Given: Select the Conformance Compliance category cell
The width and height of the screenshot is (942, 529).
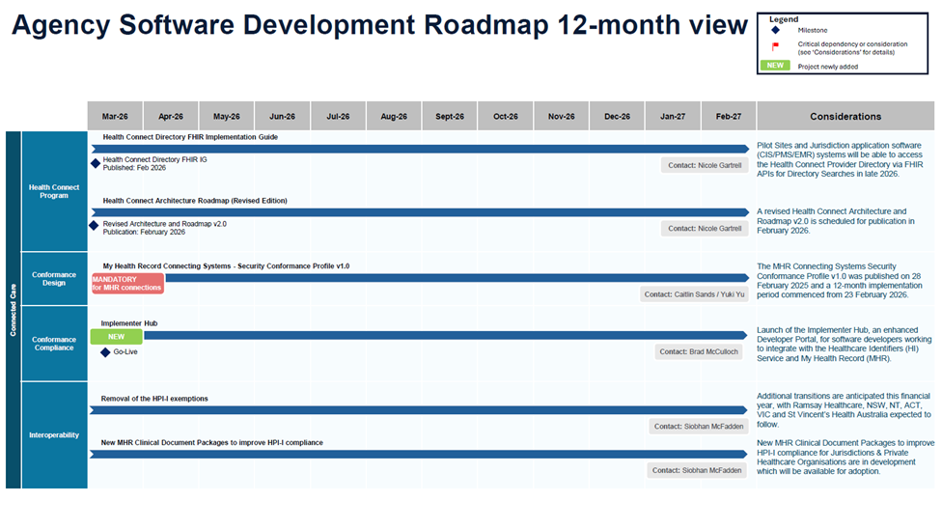Looking at the screenshot, I should 54,344.
